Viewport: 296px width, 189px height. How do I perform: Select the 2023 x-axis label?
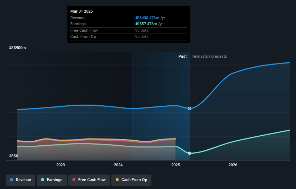(x=61, y=165)
